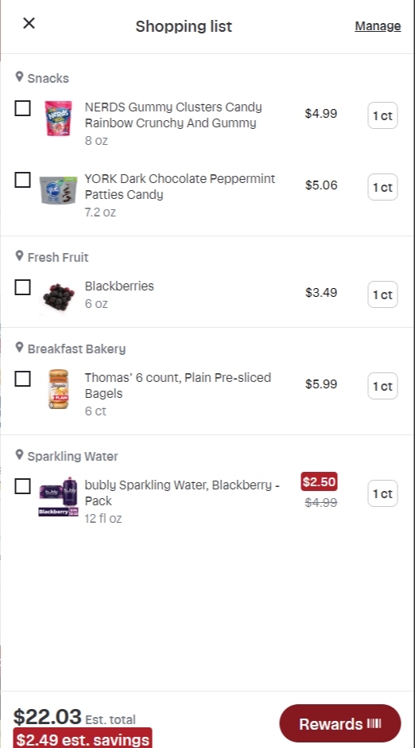Open the Thomas' Bagels product image

click(59, 389)
